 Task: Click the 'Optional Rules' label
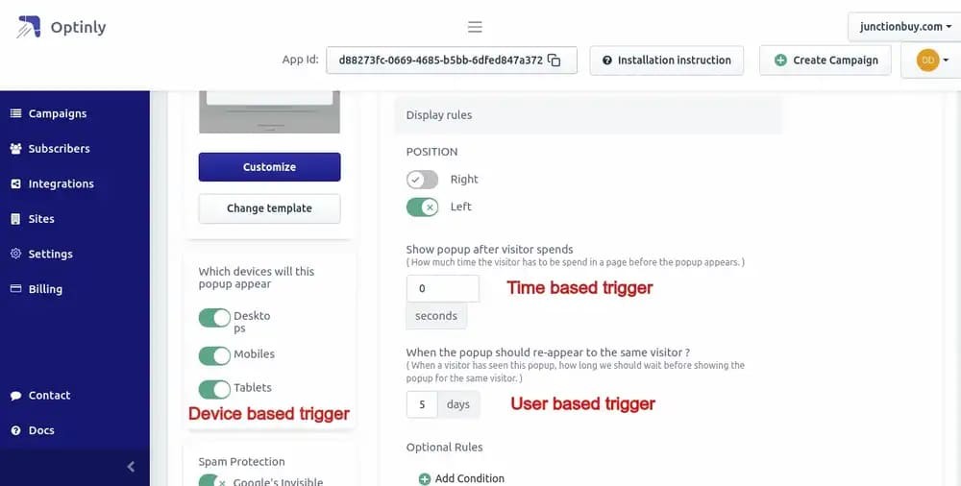[x=444, y=448]
